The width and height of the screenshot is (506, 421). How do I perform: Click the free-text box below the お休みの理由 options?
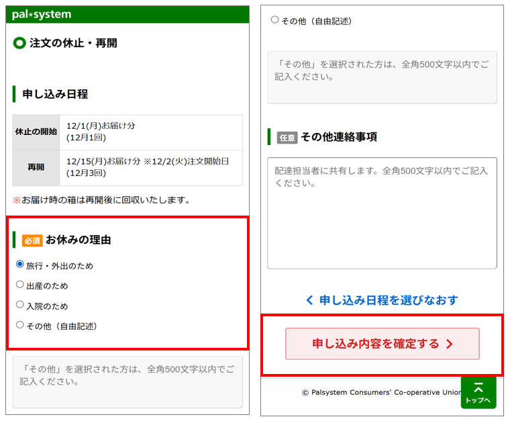click(128, 381)
